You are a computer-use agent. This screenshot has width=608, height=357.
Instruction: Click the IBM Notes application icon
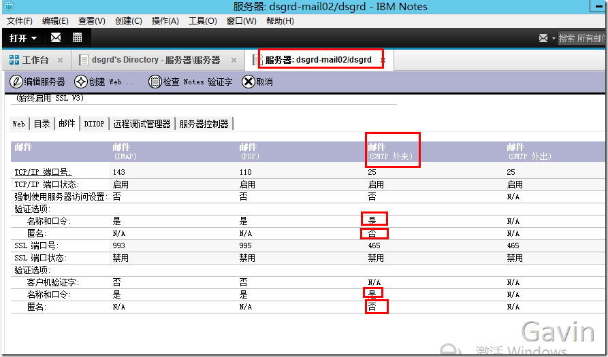[x=9, y=6]
